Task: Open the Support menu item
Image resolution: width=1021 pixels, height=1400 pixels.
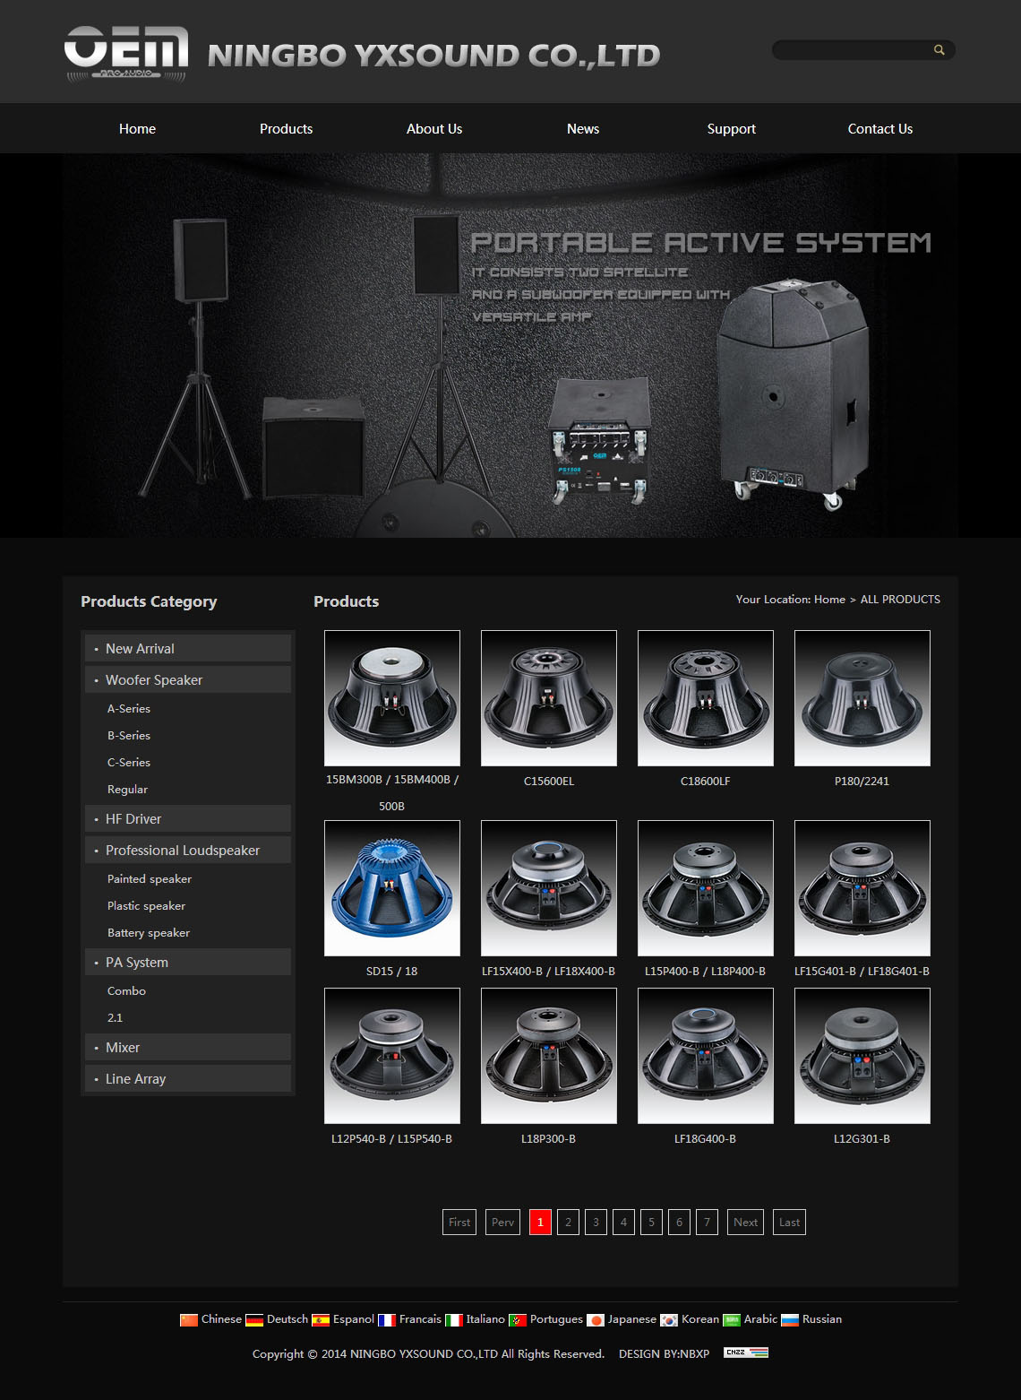Action: click(x=732, y=129)
